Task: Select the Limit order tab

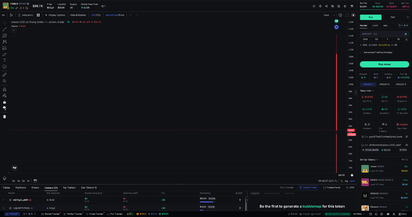Action: point(375,25)
